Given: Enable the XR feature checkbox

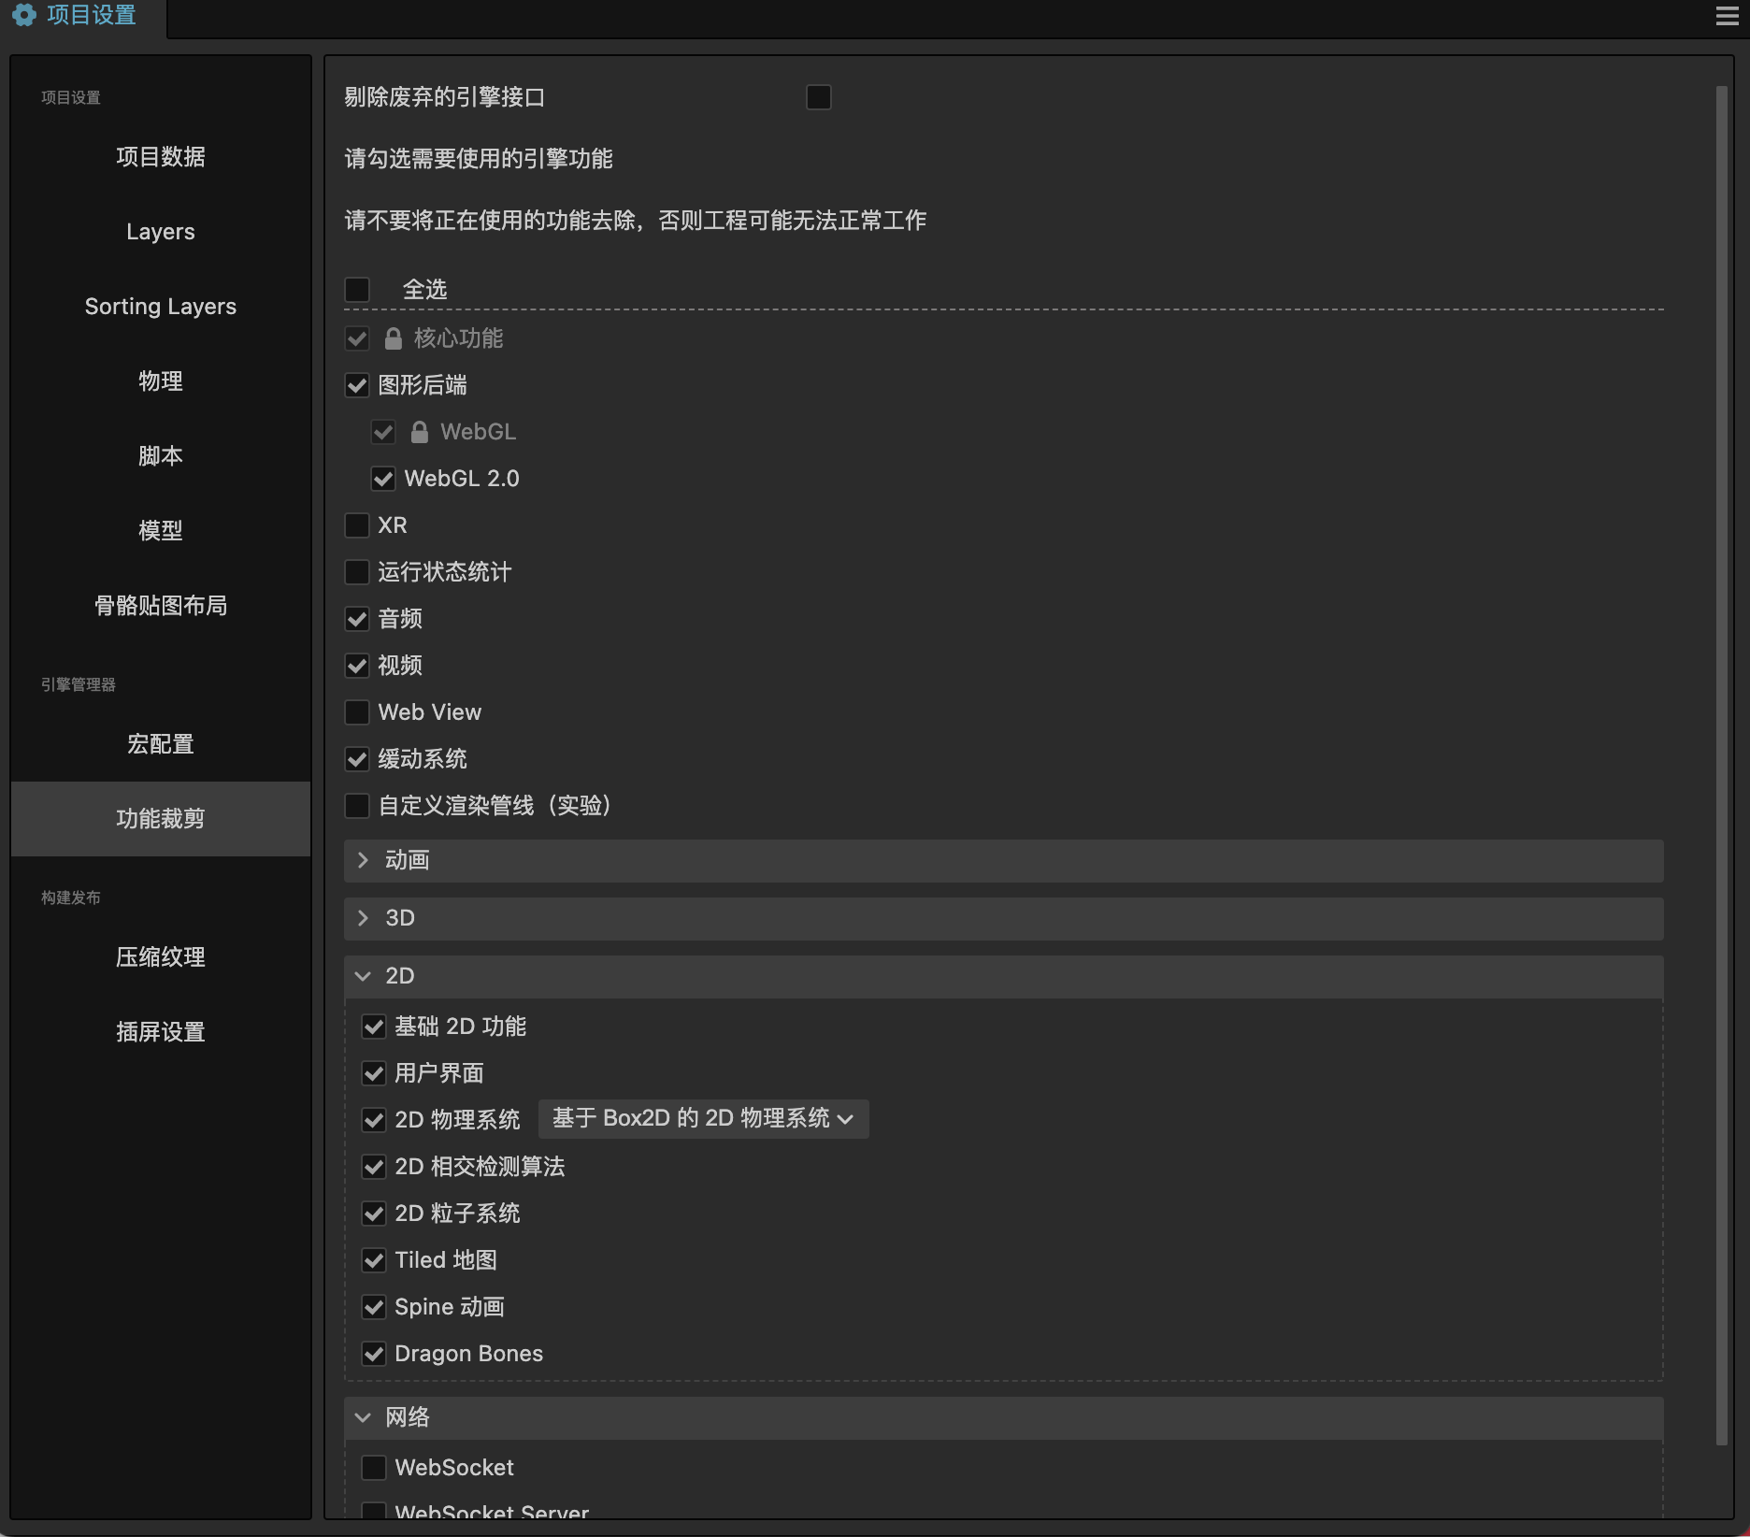Looking at the screenshot, I should click(x=357, y=525).
